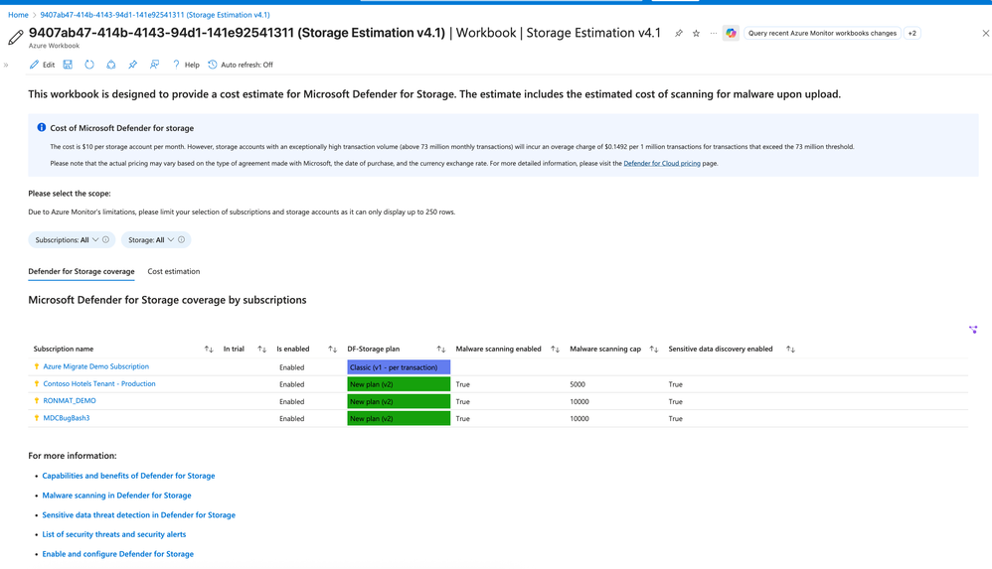Screen dimensions: 992x569
Task: Click green New plan (v2) cell for MDCBugBash3
Action: tap(399, 418)
